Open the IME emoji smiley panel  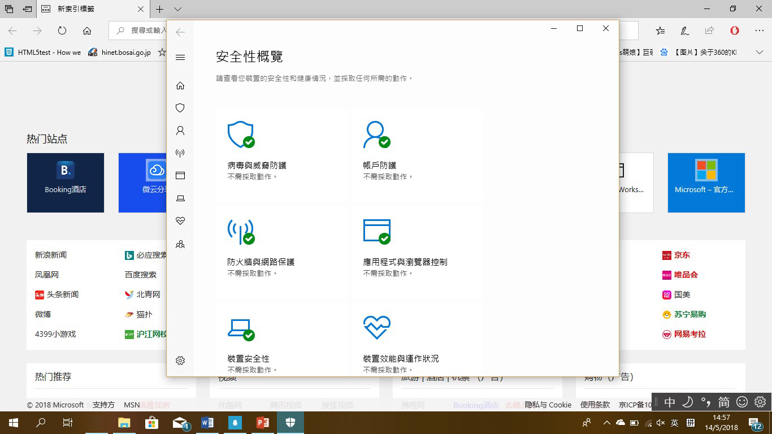(742, 402)
